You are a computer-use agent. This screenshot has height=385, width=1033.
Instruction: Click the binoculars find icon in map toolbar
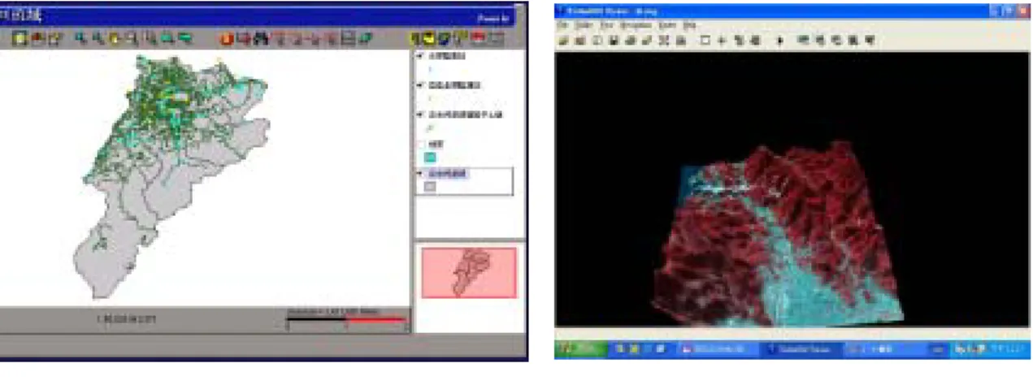click(261, 37)
